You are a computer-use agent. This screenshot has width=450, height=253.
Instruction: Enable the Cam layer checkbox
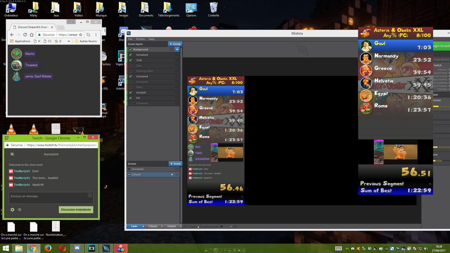(130, 66)
